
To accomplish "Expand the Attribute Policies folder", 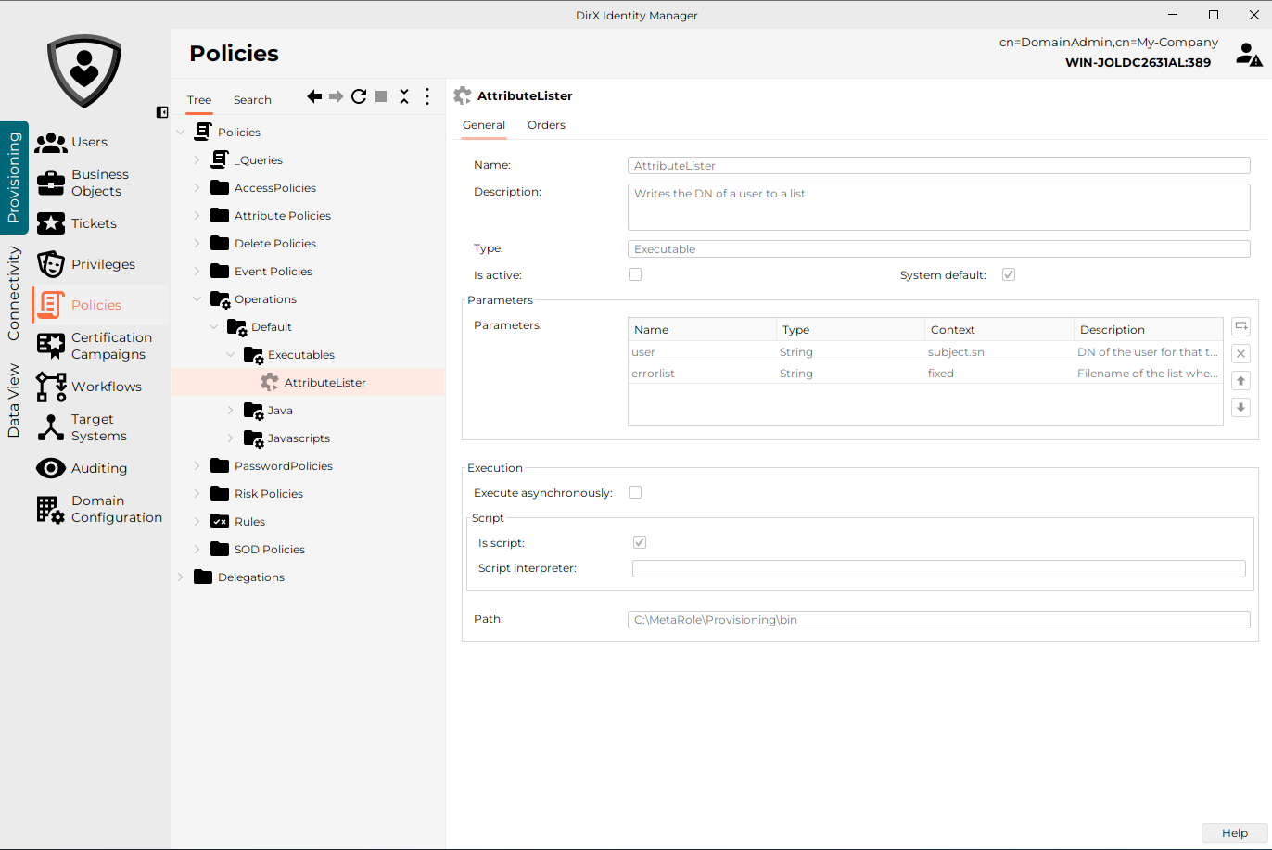I will coord(197,215).
